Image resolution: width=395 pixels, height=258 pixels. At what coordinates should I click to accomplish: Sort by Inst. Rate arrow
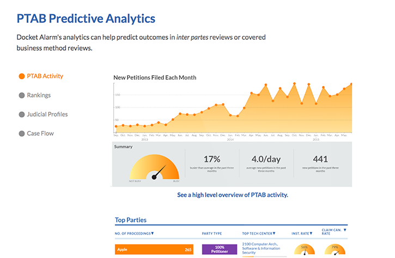click(x=311, y=233)
